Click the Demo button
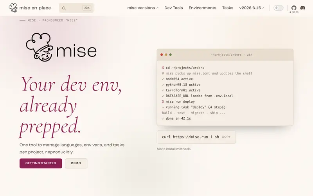 (x=76, y=163)
